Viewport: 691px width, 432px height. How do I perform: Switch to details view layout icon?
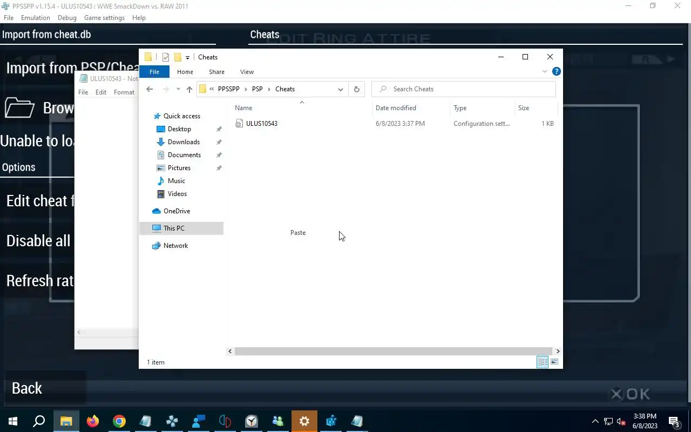click(x=543, y=362)
